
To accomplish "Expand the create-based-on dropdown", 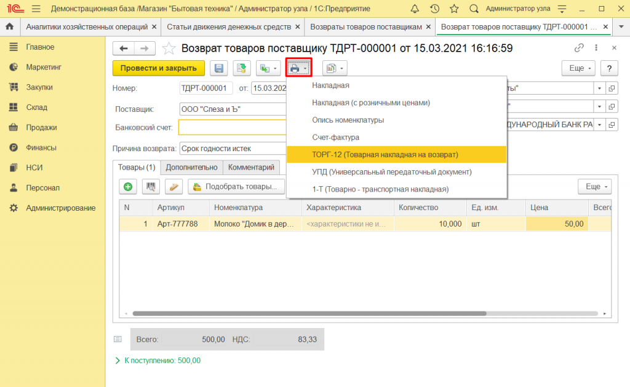I will point(268,68).
